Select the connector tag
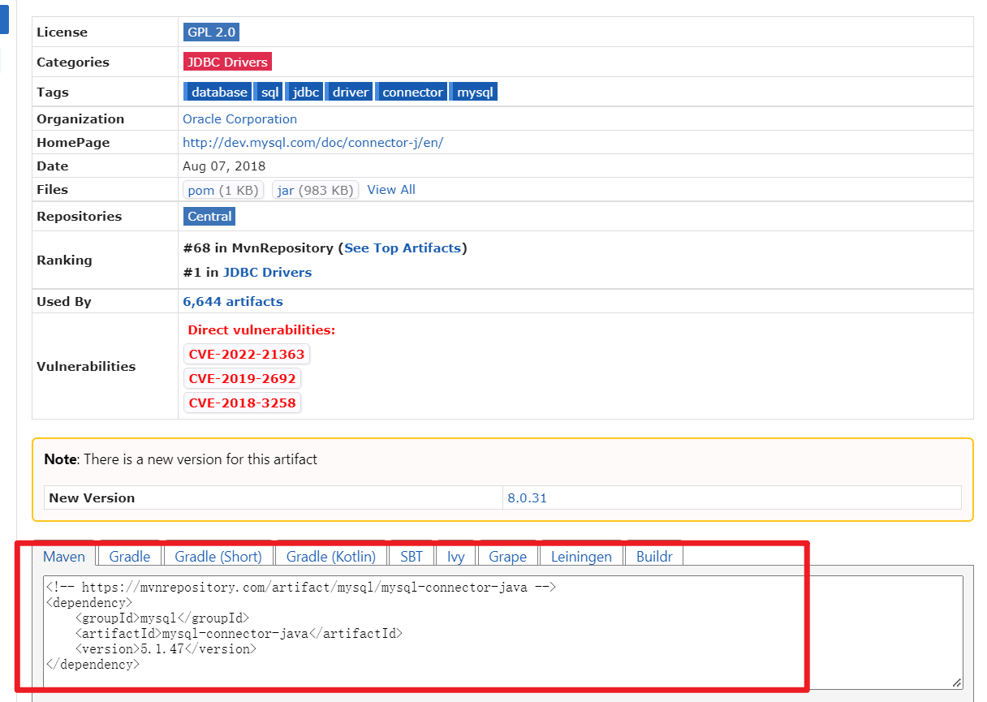 tap(411, 92)
